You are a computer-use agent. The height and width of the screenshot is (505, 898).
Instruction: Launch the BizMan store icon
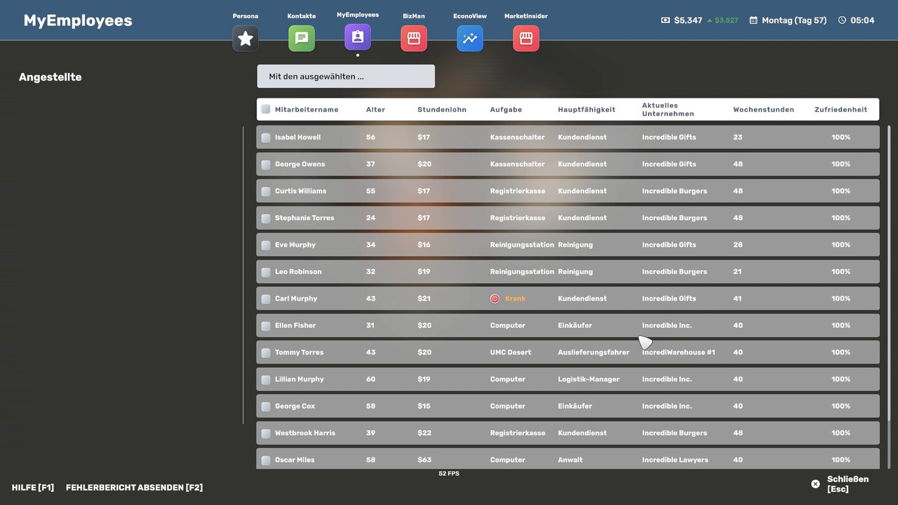(x=413, y=39)
